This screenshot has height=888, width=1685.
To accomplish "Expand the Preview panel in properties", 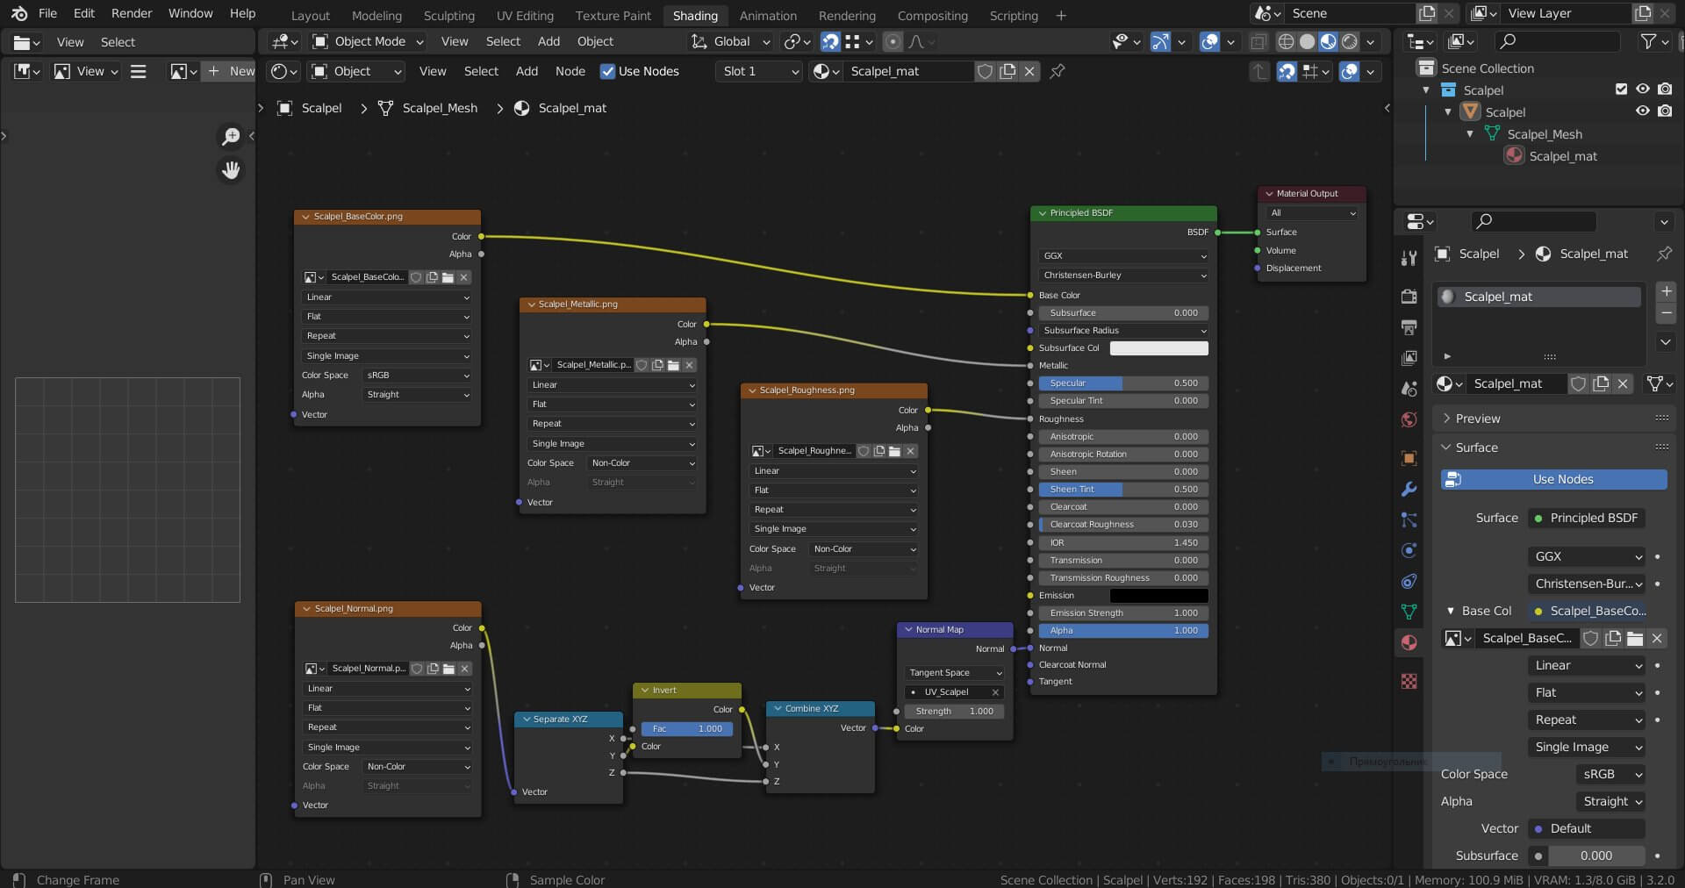I will pos(1478,419).
